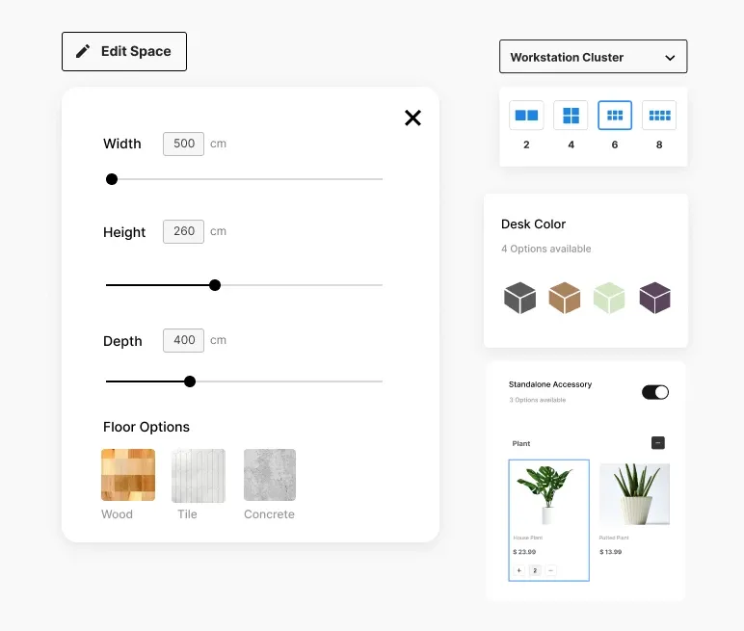Click the Depth slider handle

tap(190, 381)
